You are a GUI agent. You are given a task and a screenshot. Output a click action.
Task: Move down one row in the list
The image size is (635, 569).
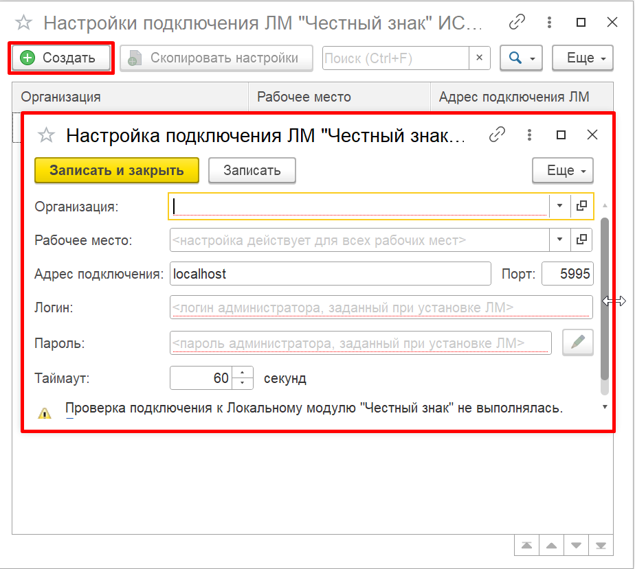(577, 546)
